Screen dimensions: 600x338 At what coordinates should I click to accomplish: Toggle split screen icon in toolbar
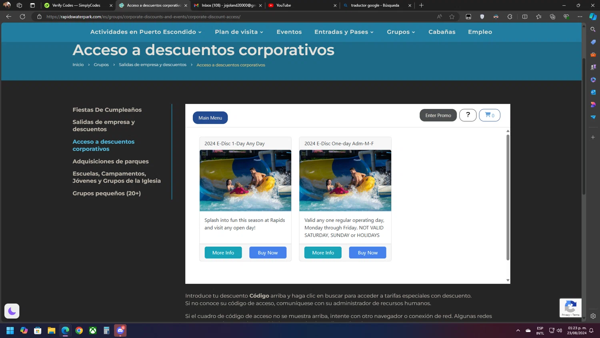point(525,16)
